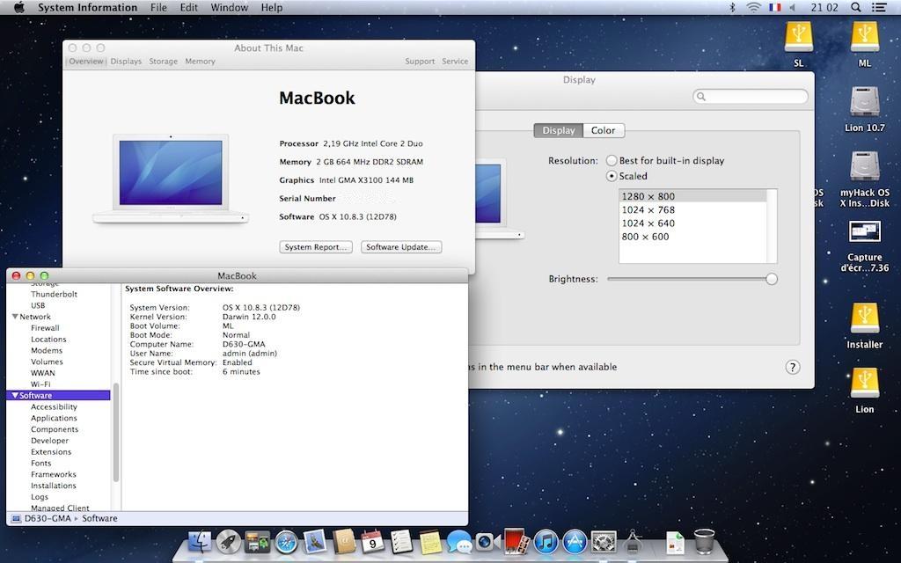Image resolution: width=901 pixels, height=563 pixels.
Task: Click the sidebar scrollbar in MacBook window
Action: 116,432
